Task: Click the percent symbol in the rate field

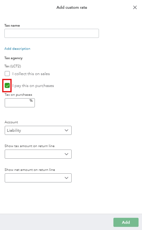Action: pos(31,100)
